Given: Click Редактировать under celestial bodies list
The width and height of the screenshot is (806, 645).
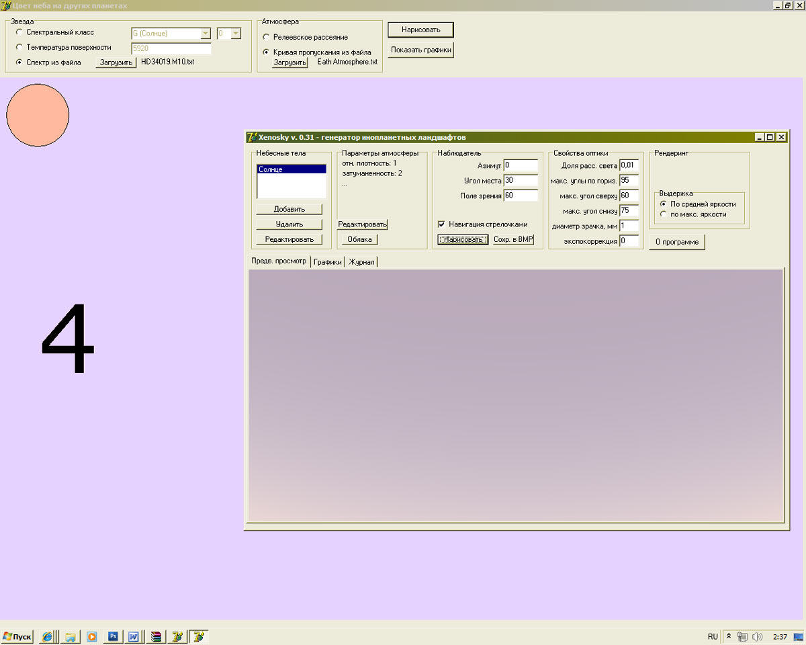Looking at the screenshot, I should pos(289,239).
